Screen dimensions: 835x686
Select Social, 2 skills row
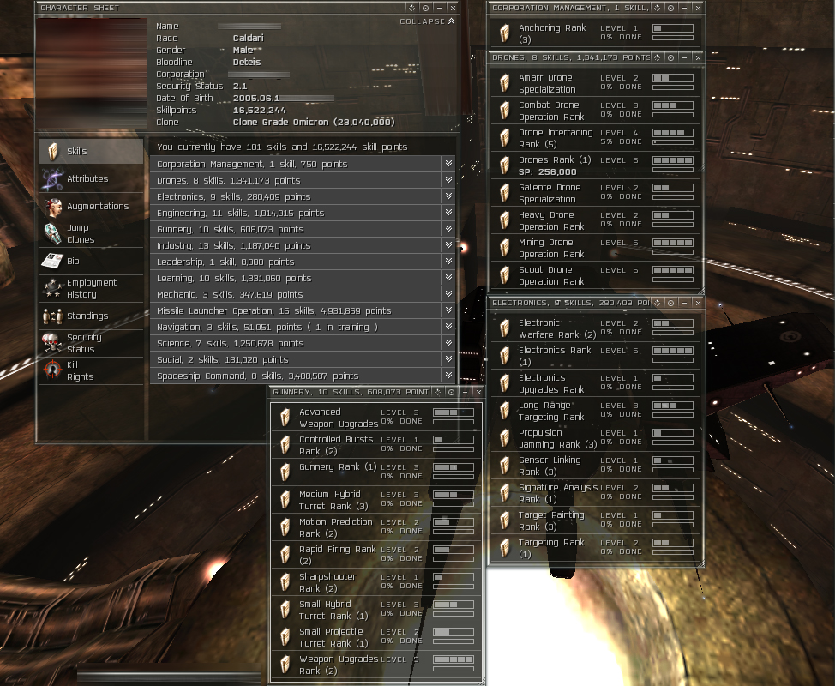tap(303, 359)
